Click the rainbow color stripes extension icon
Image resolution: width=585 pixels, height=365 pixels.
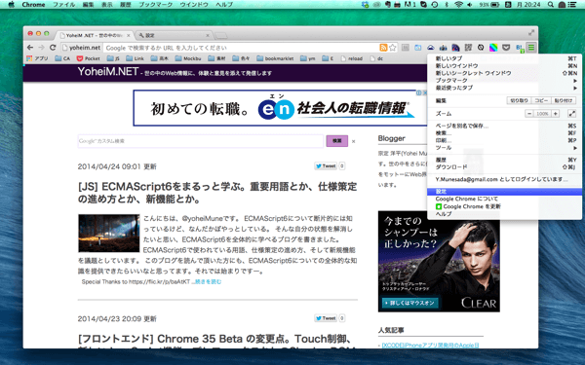pyautogui.click(x=493, y=48)
